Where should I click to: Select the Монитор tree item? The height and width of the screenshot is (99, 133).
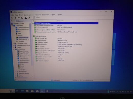(21, 57)
